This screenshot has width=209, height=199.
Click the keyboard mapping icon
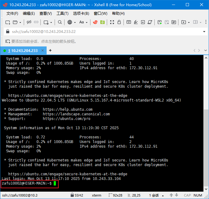tap(129, 22)
